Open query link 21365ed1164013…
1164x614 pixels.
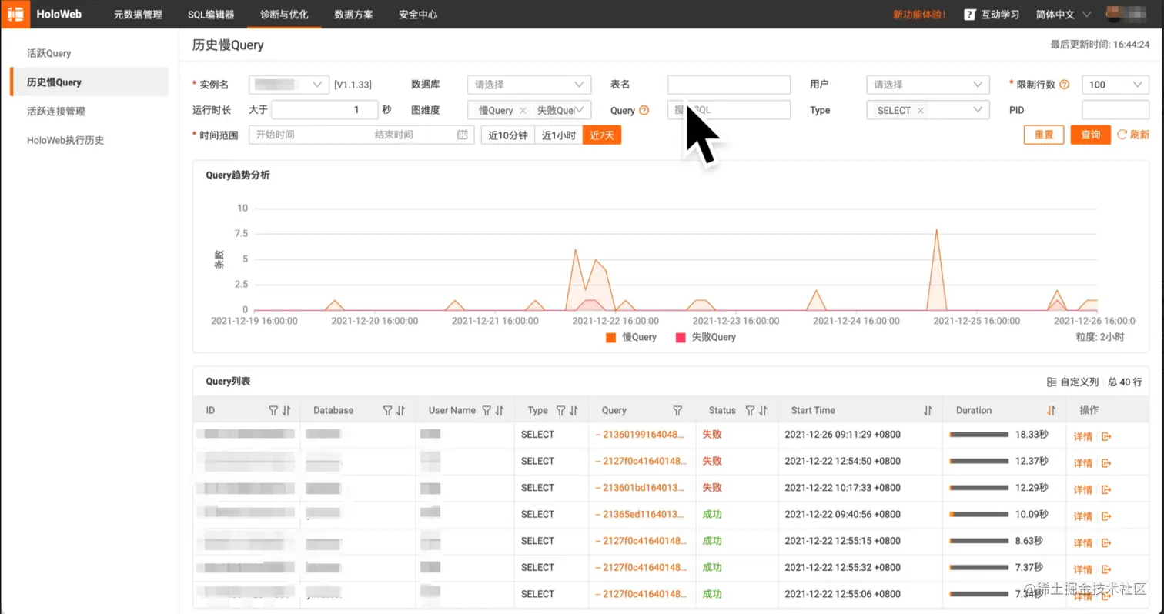[640, 514]
